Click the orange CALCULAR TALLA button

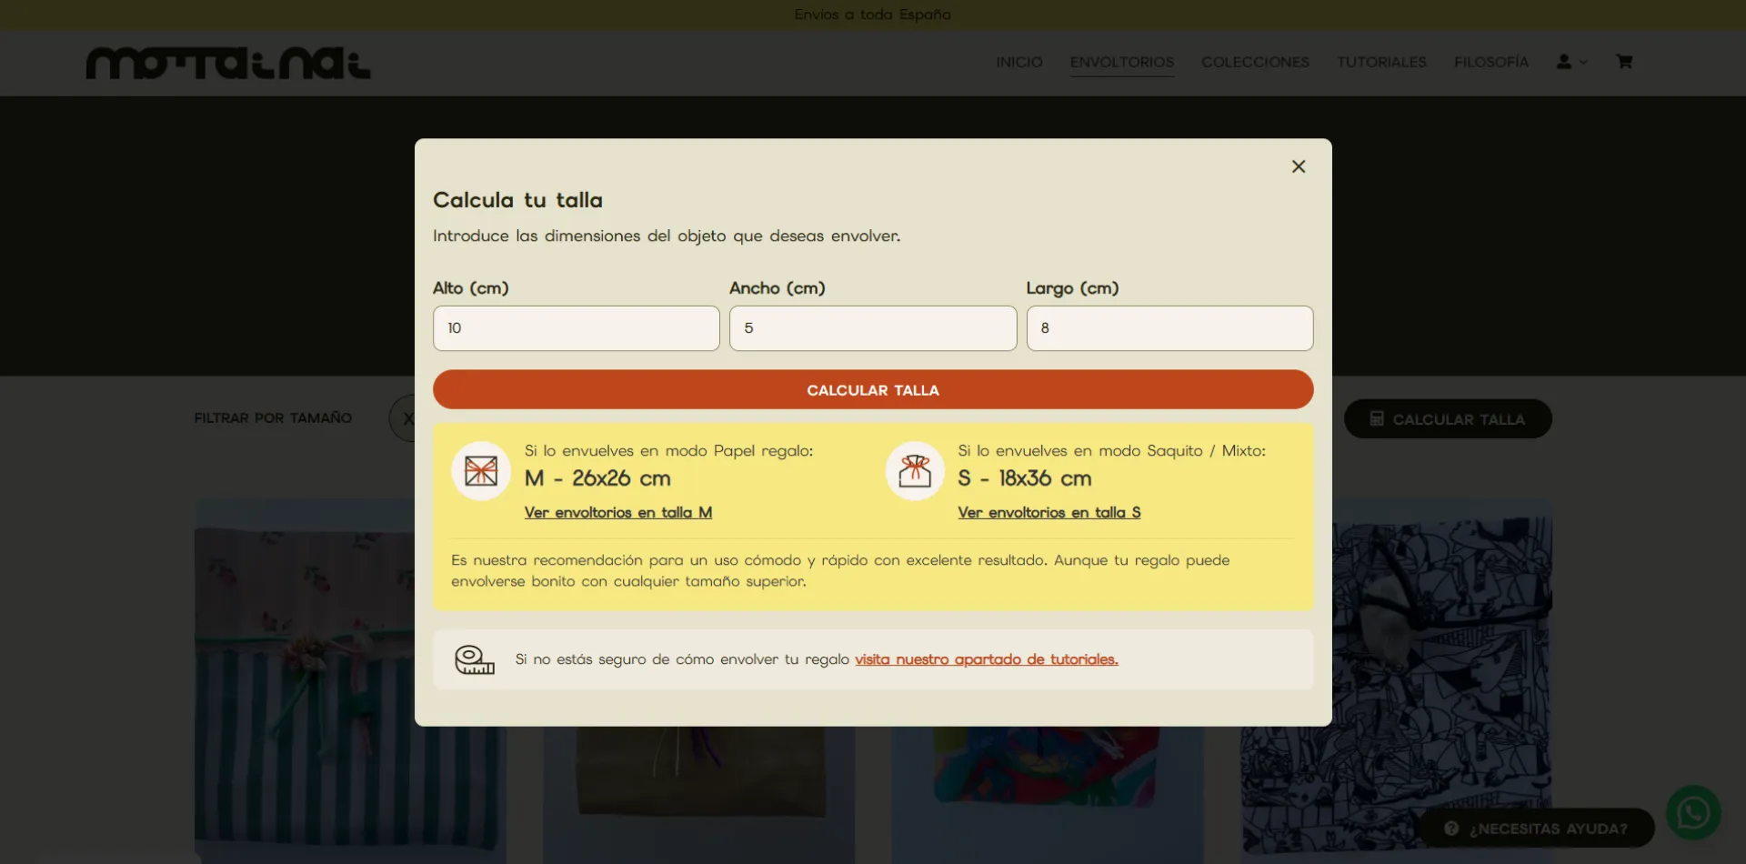[873, 389]
